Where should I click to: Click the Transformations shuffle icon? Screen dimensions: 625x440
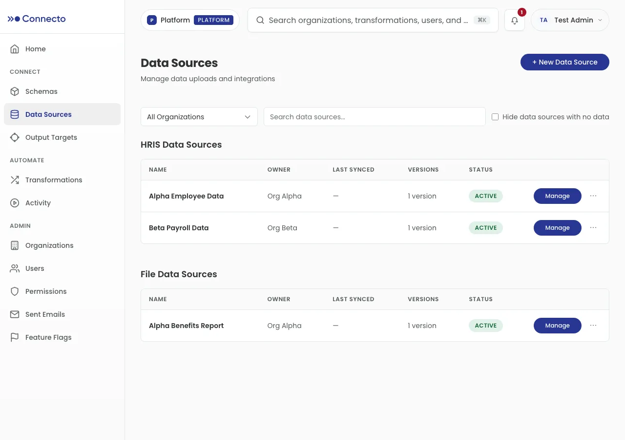click(15, 180)
